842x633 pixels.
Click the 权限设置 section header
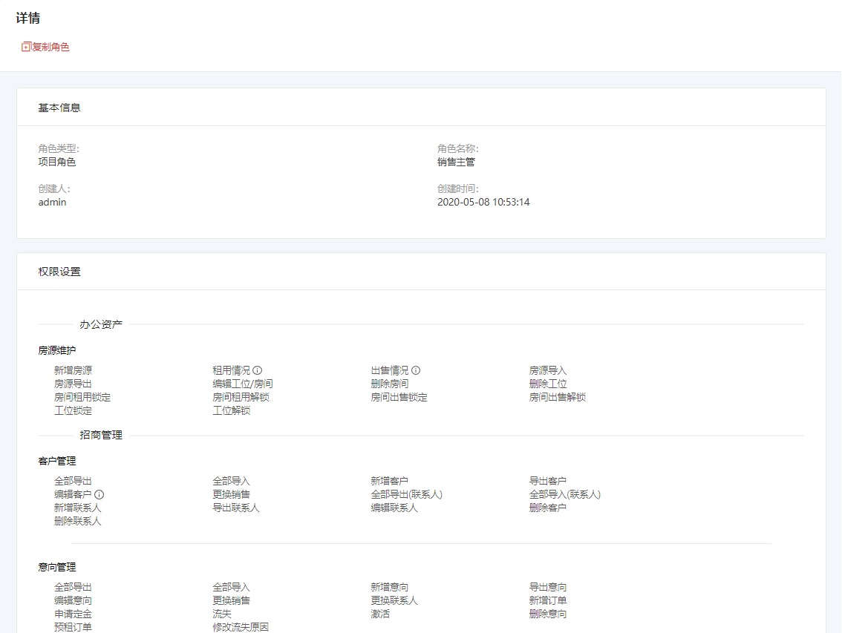pos(59,272)
